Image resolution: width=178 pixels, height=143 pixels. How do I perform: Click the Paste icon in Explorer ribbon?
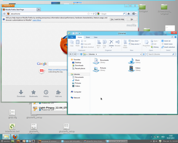[x=77, y=43]
